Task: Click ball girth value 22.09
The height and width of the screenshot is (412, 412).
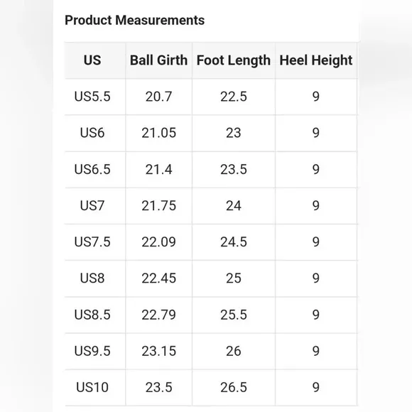Action: coord(158,242)
